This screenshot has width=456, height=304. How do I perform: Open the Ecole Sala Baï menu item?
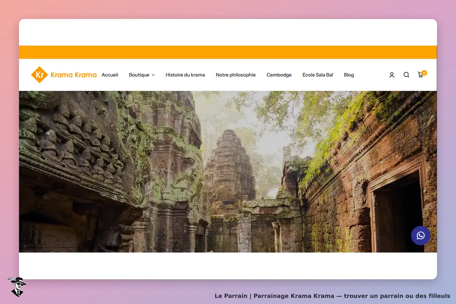318,75
